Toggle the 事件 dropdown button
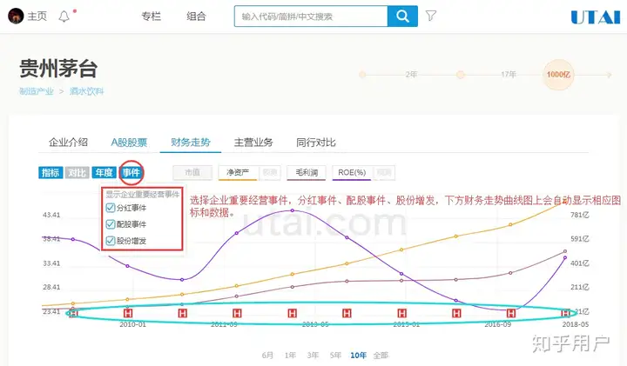This screenshot has width=627, height=366. point(131,172)
